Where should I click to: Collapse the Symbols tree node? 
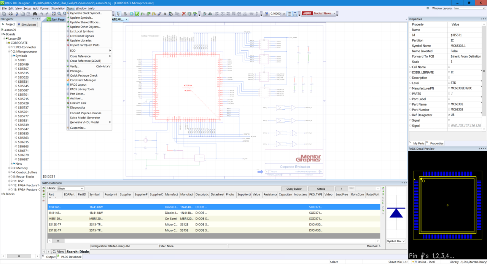11,56
